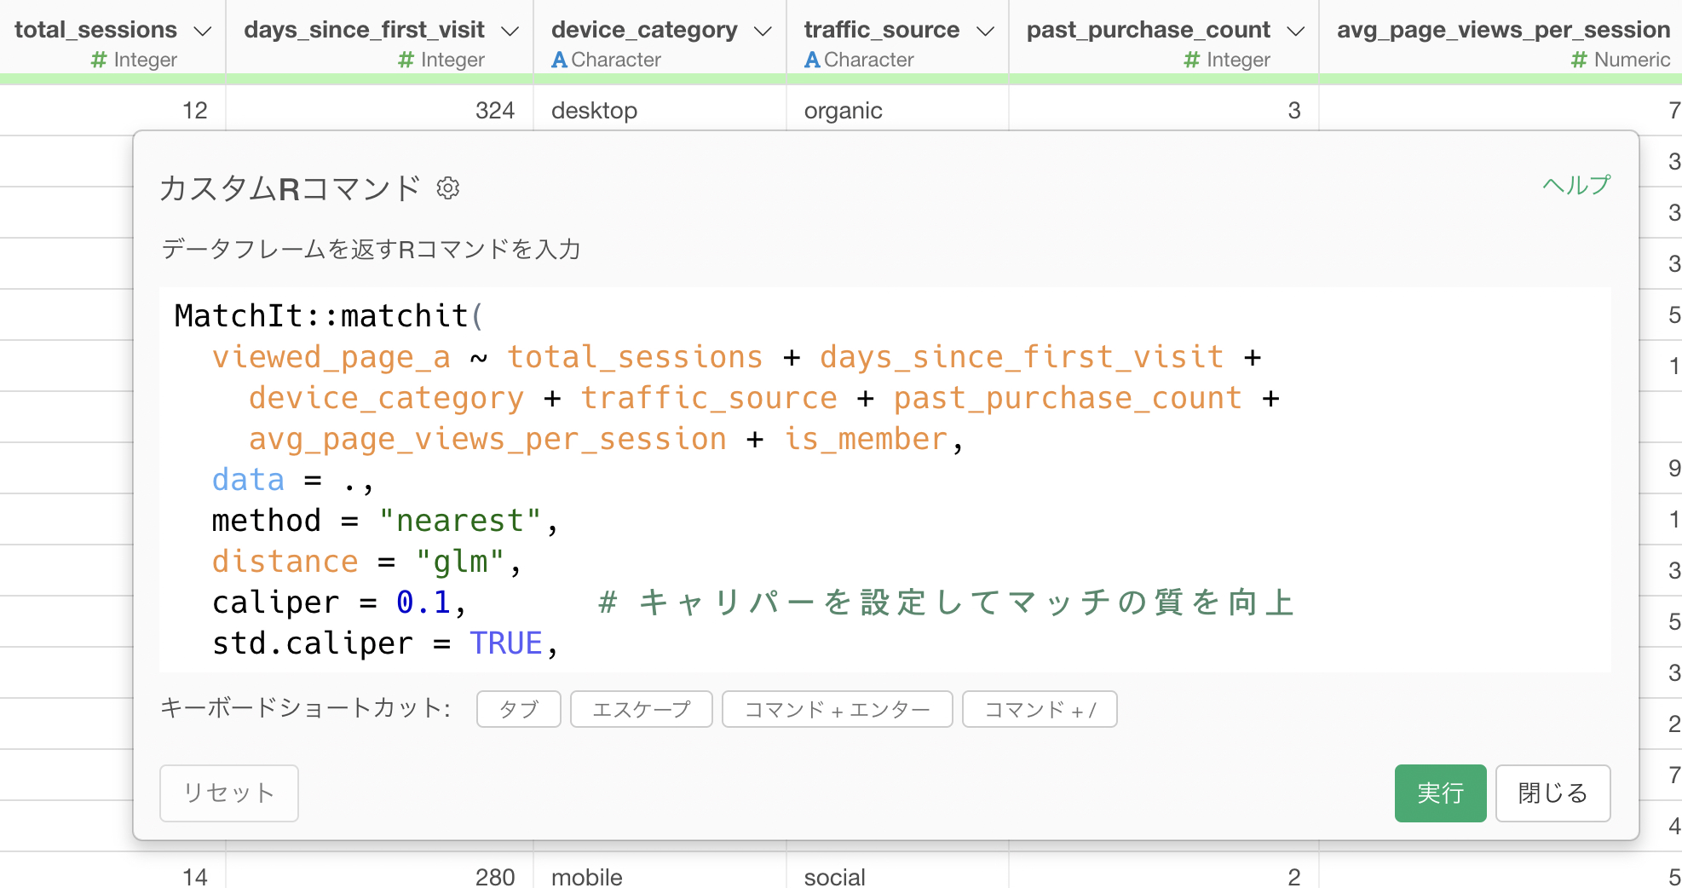This screenshot has height=888, width=1682.
Task: Click the タブ keyboard shortcut chip
Action: tap(518, 709)
